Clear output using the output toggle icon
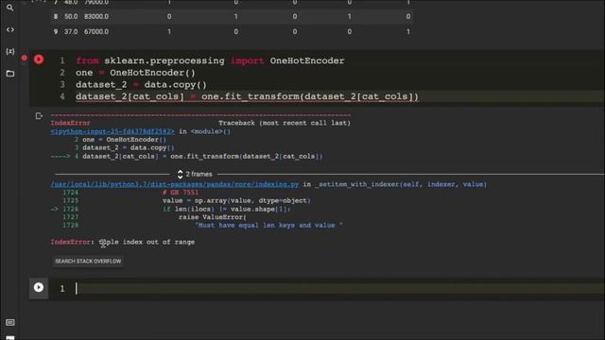 click(x=39, y=115)
